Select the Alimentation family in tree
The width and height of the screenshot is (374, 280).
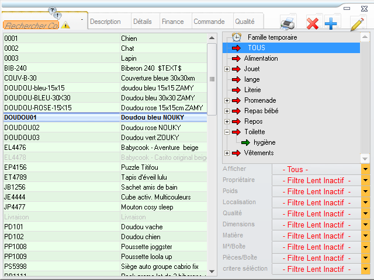point(261,58)
